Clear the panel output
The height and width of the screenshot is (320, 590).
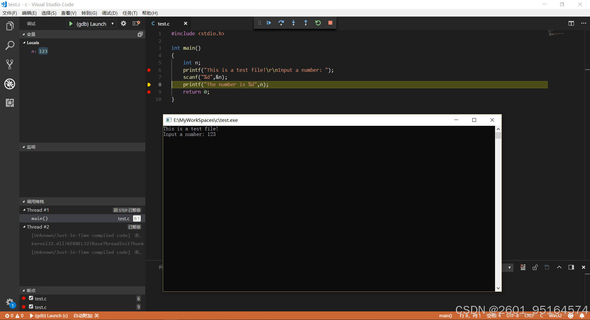point(523,267)
